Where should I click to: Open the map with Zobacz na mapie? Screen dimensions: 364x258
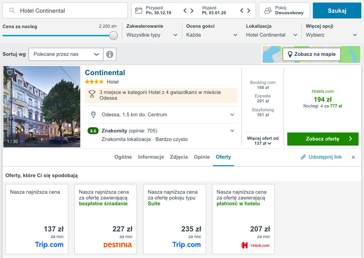pyautogui.click(x=311, y=54)
